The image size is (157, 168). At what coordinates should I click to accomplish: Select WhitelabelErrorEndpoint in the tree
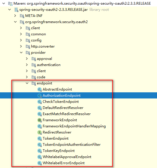click(64, 163)
